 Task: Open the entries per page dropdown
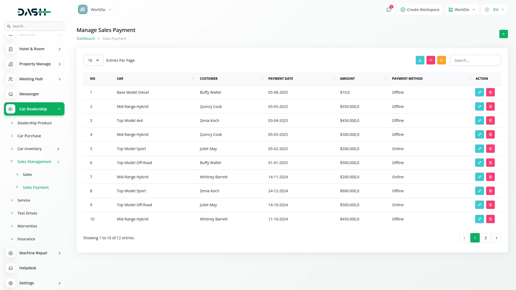(x=93, y=60)
